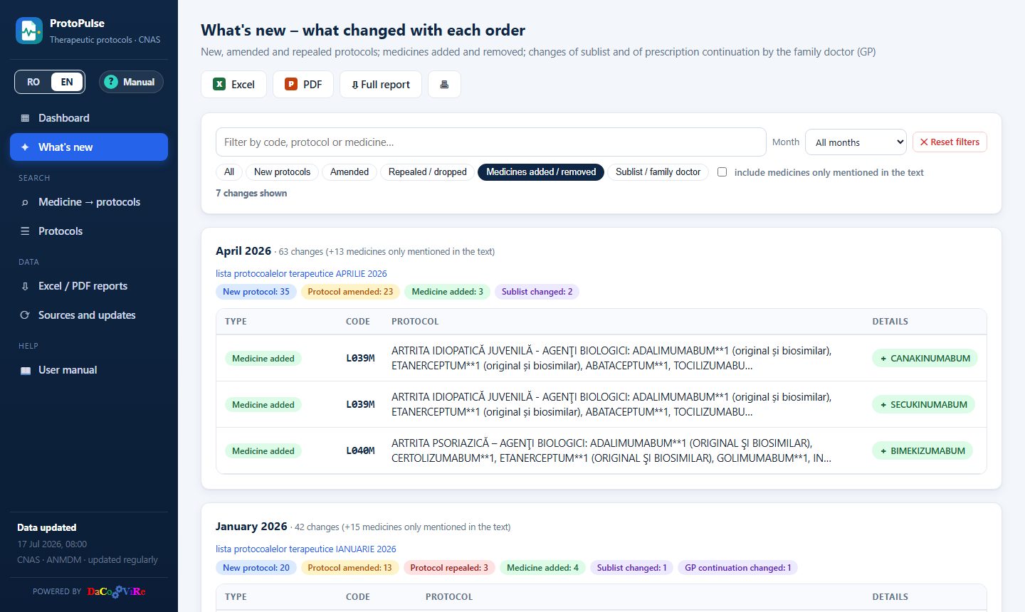Screen dimensions: 1025x612
Task: Click January's Medicine added: 4 badge
Action: pyautogui.click(x=542, y=568)
